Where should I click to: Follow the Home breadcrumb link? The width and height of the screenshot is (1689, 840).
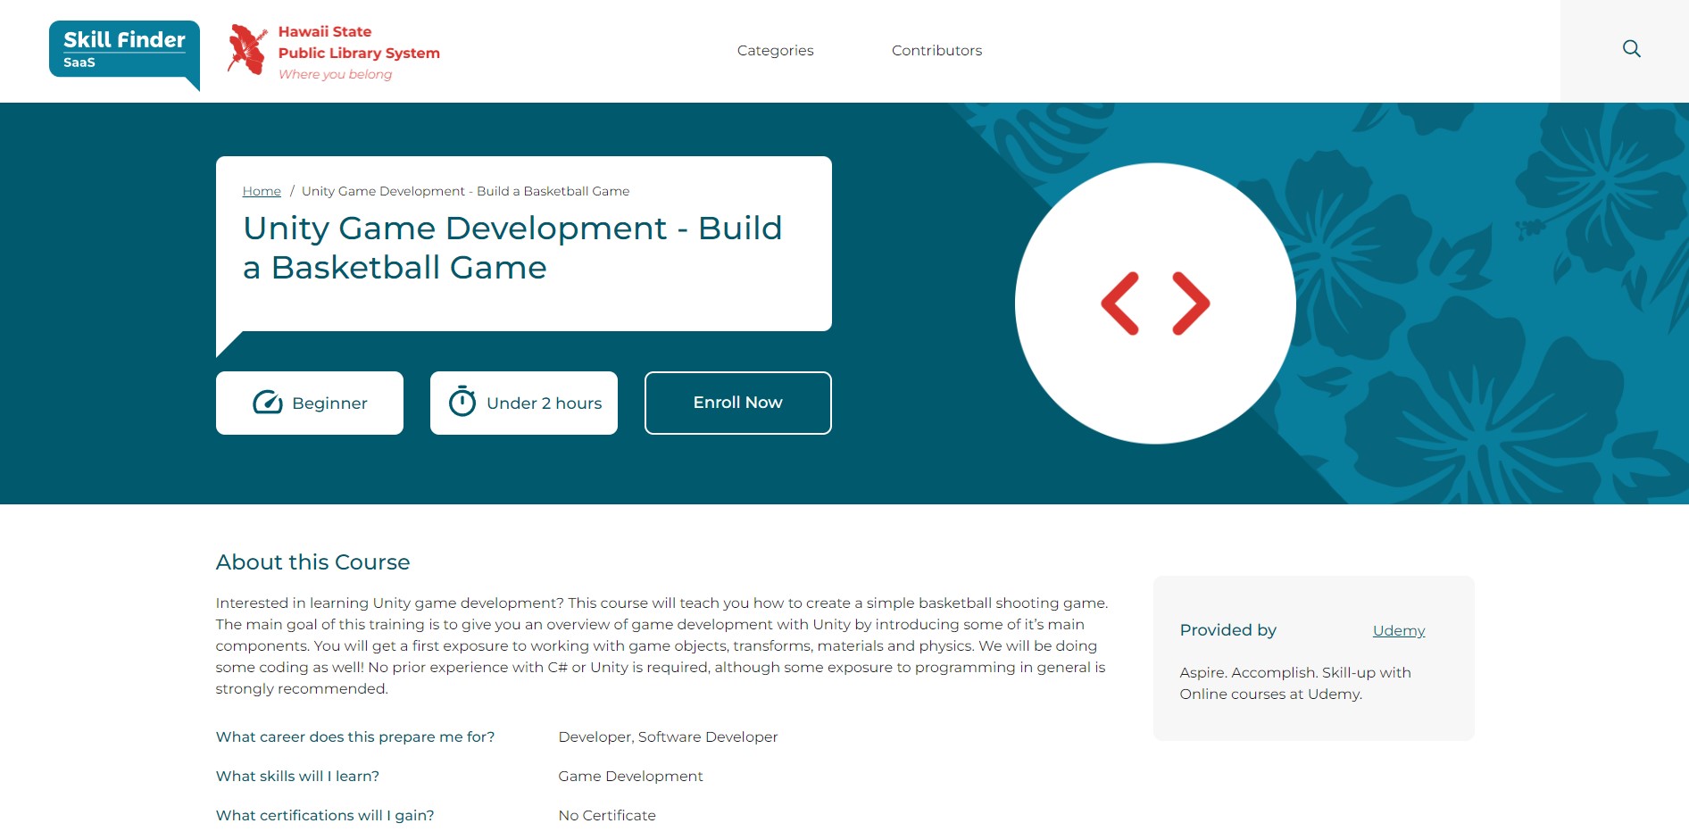coord(262,191)
